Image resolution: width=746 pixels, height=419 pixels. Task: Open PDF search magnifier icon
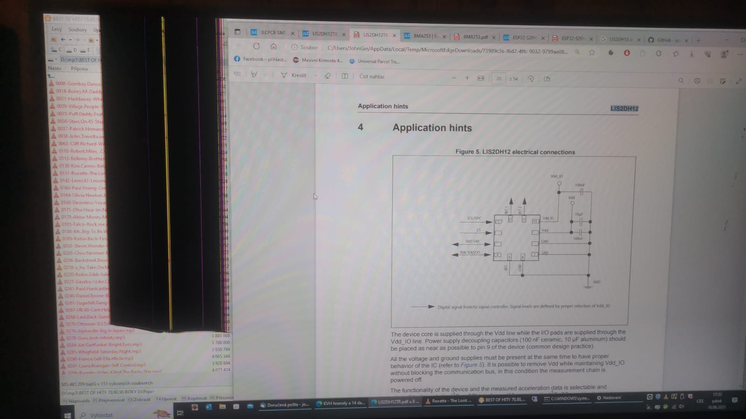click(681, 81)
